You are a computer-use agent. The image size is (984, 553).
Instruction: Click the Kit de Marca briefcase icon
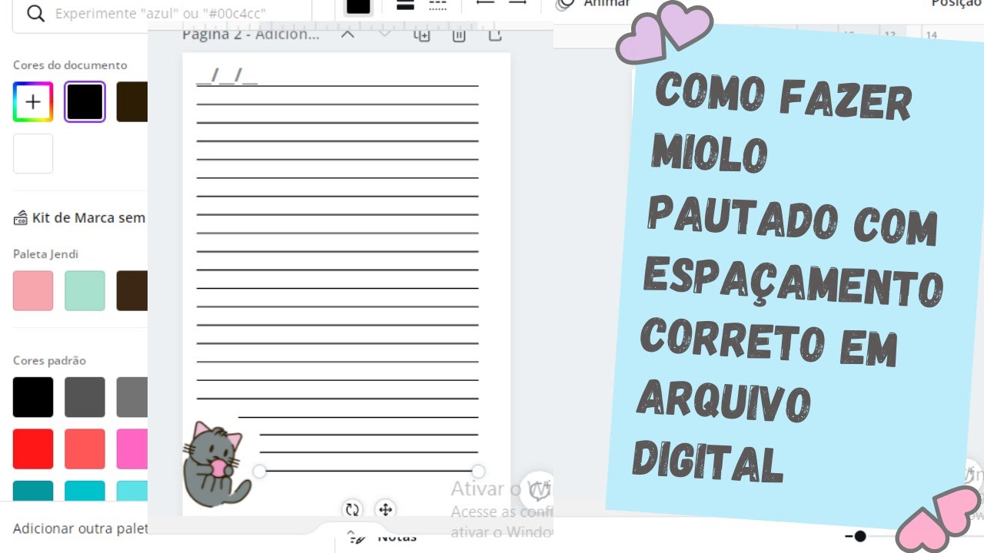click(x=21, y=218)
